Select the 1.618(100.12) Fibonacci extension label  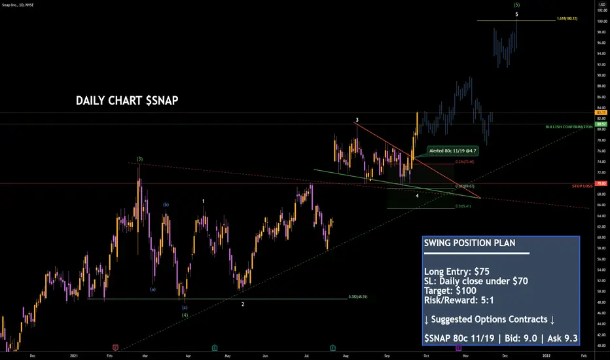click(567, 18)
